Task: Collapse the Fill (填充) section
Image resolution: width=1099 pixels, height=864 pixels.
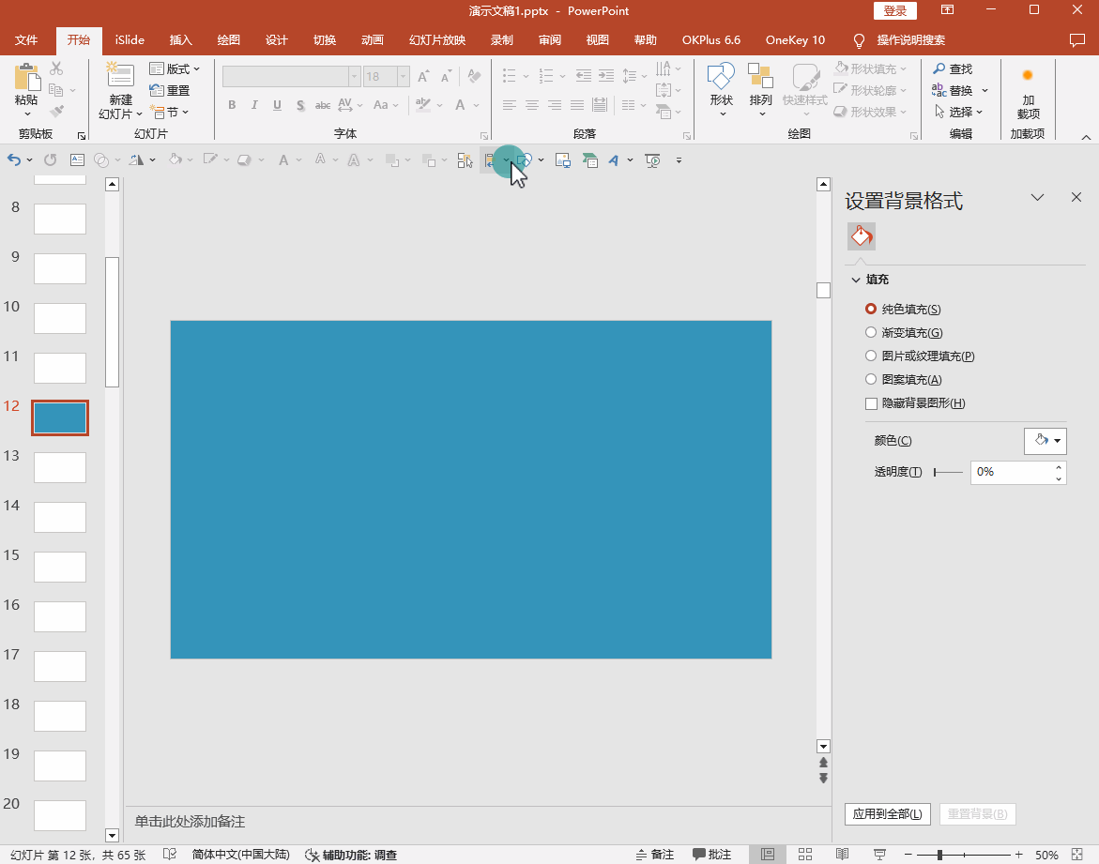Action: [x=856, y=280]
